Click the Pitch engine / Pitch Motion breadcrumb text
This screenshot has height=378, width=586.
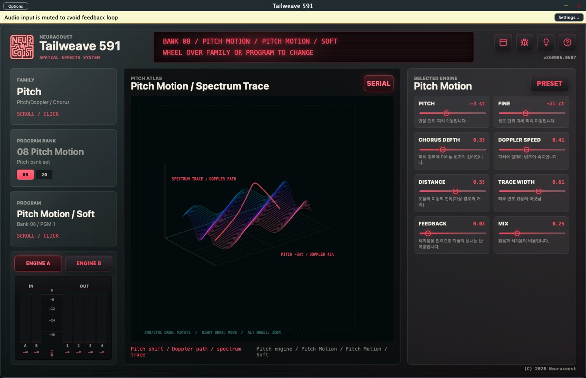pos(322,352)
